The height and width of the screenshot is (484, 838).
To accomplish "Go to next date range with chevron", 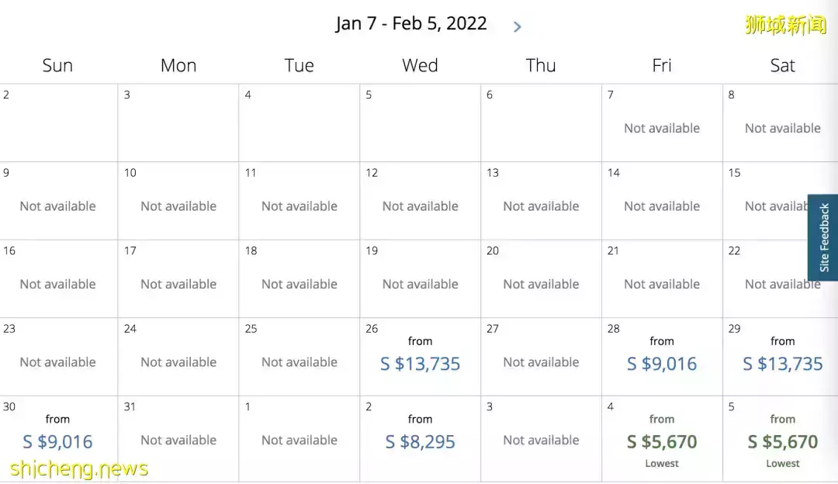I will pyautogui.click(x=517, y=26).
